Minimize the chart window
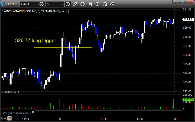 point(180,2)
